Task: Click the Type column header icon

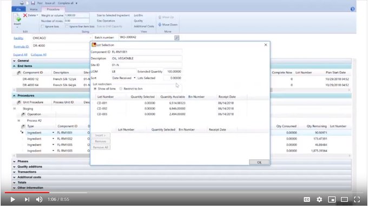Action: click(x=23, y=126)
